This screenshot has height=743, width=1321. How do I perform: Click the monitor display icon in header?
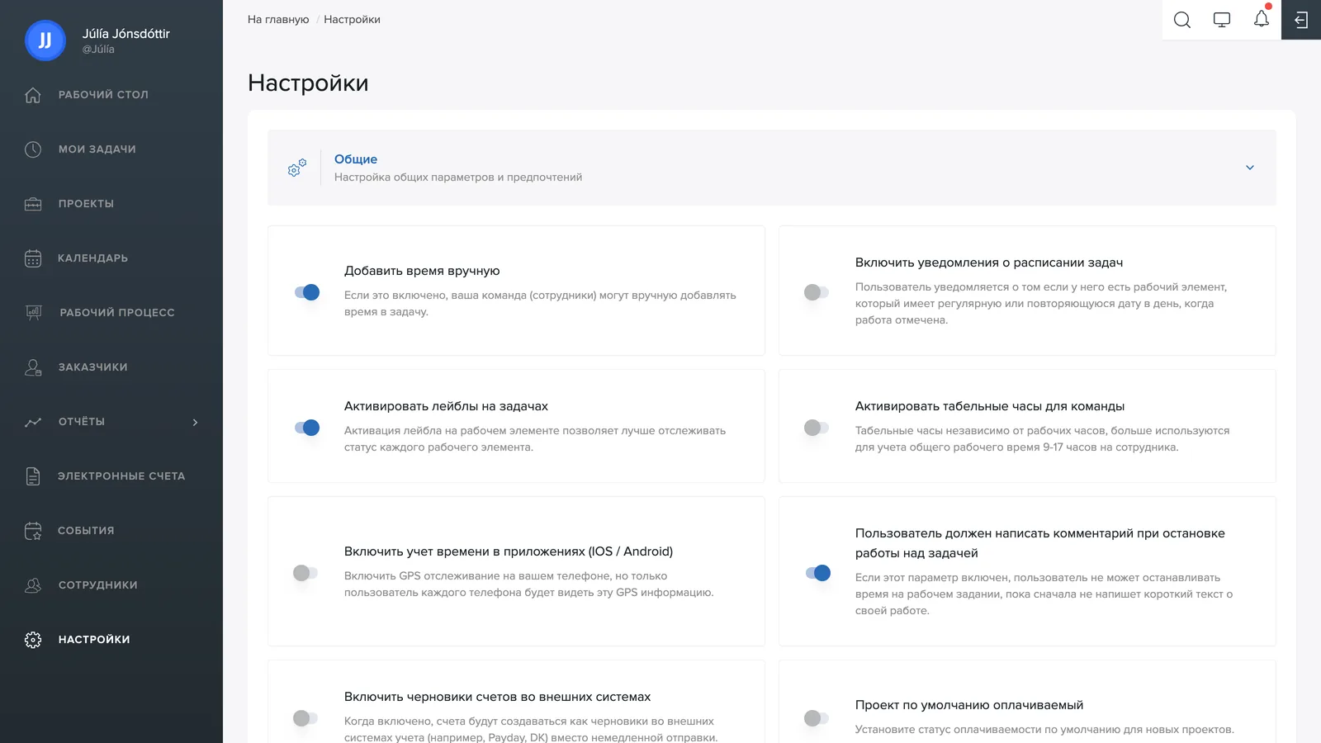point(1222,20)
